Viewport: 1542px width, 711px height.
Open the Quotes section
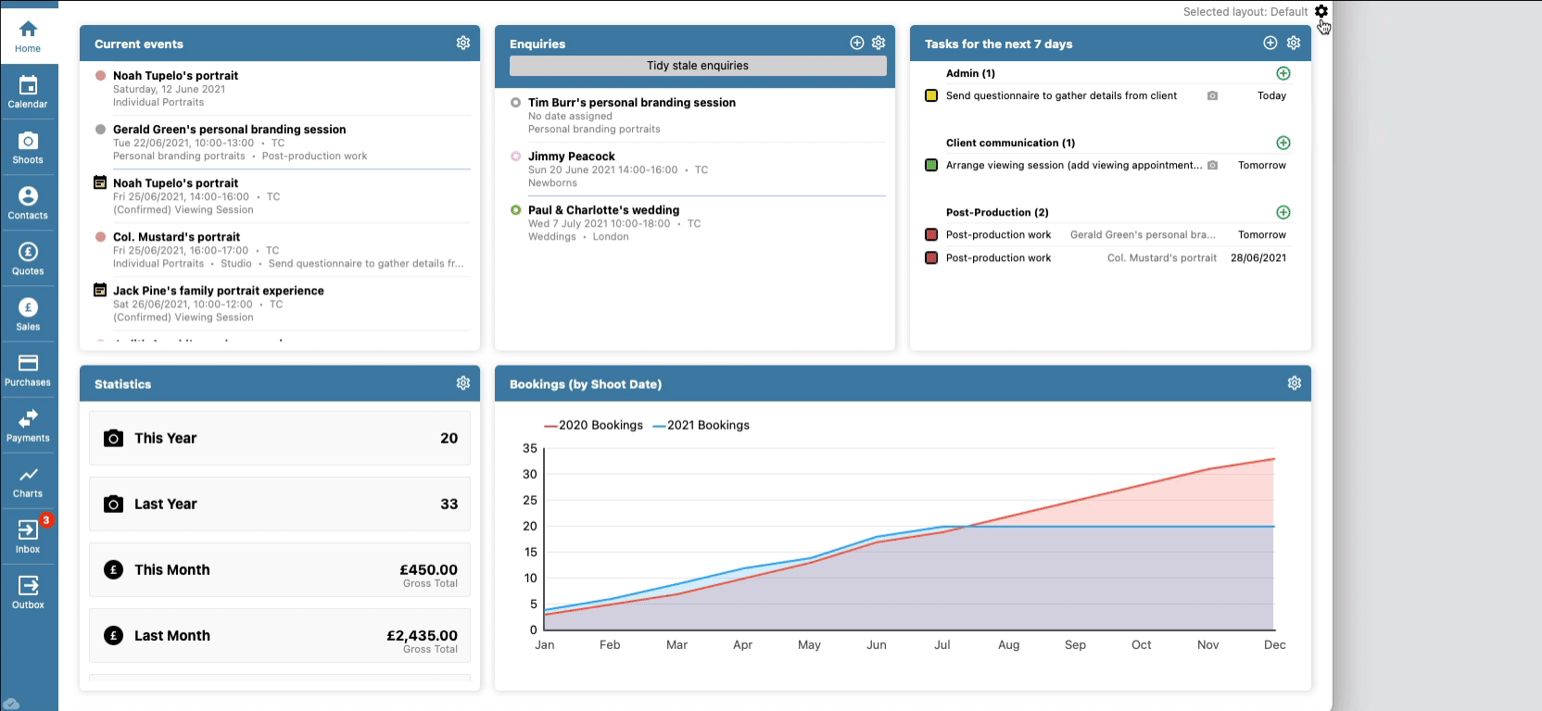click(x=28, y=258)
